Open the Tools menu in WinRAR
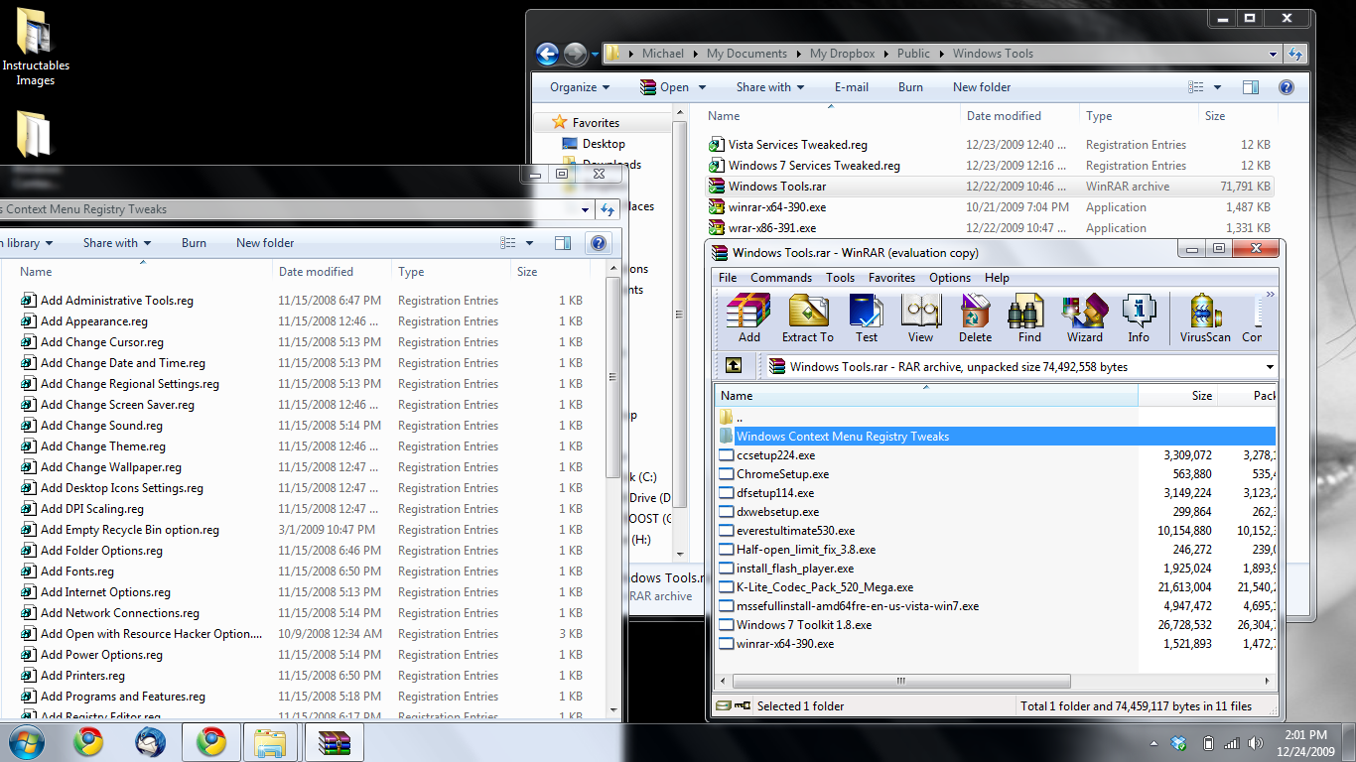Image resolution: width=1356 pixels, height=762 pixels. click(x=840, y=278)
